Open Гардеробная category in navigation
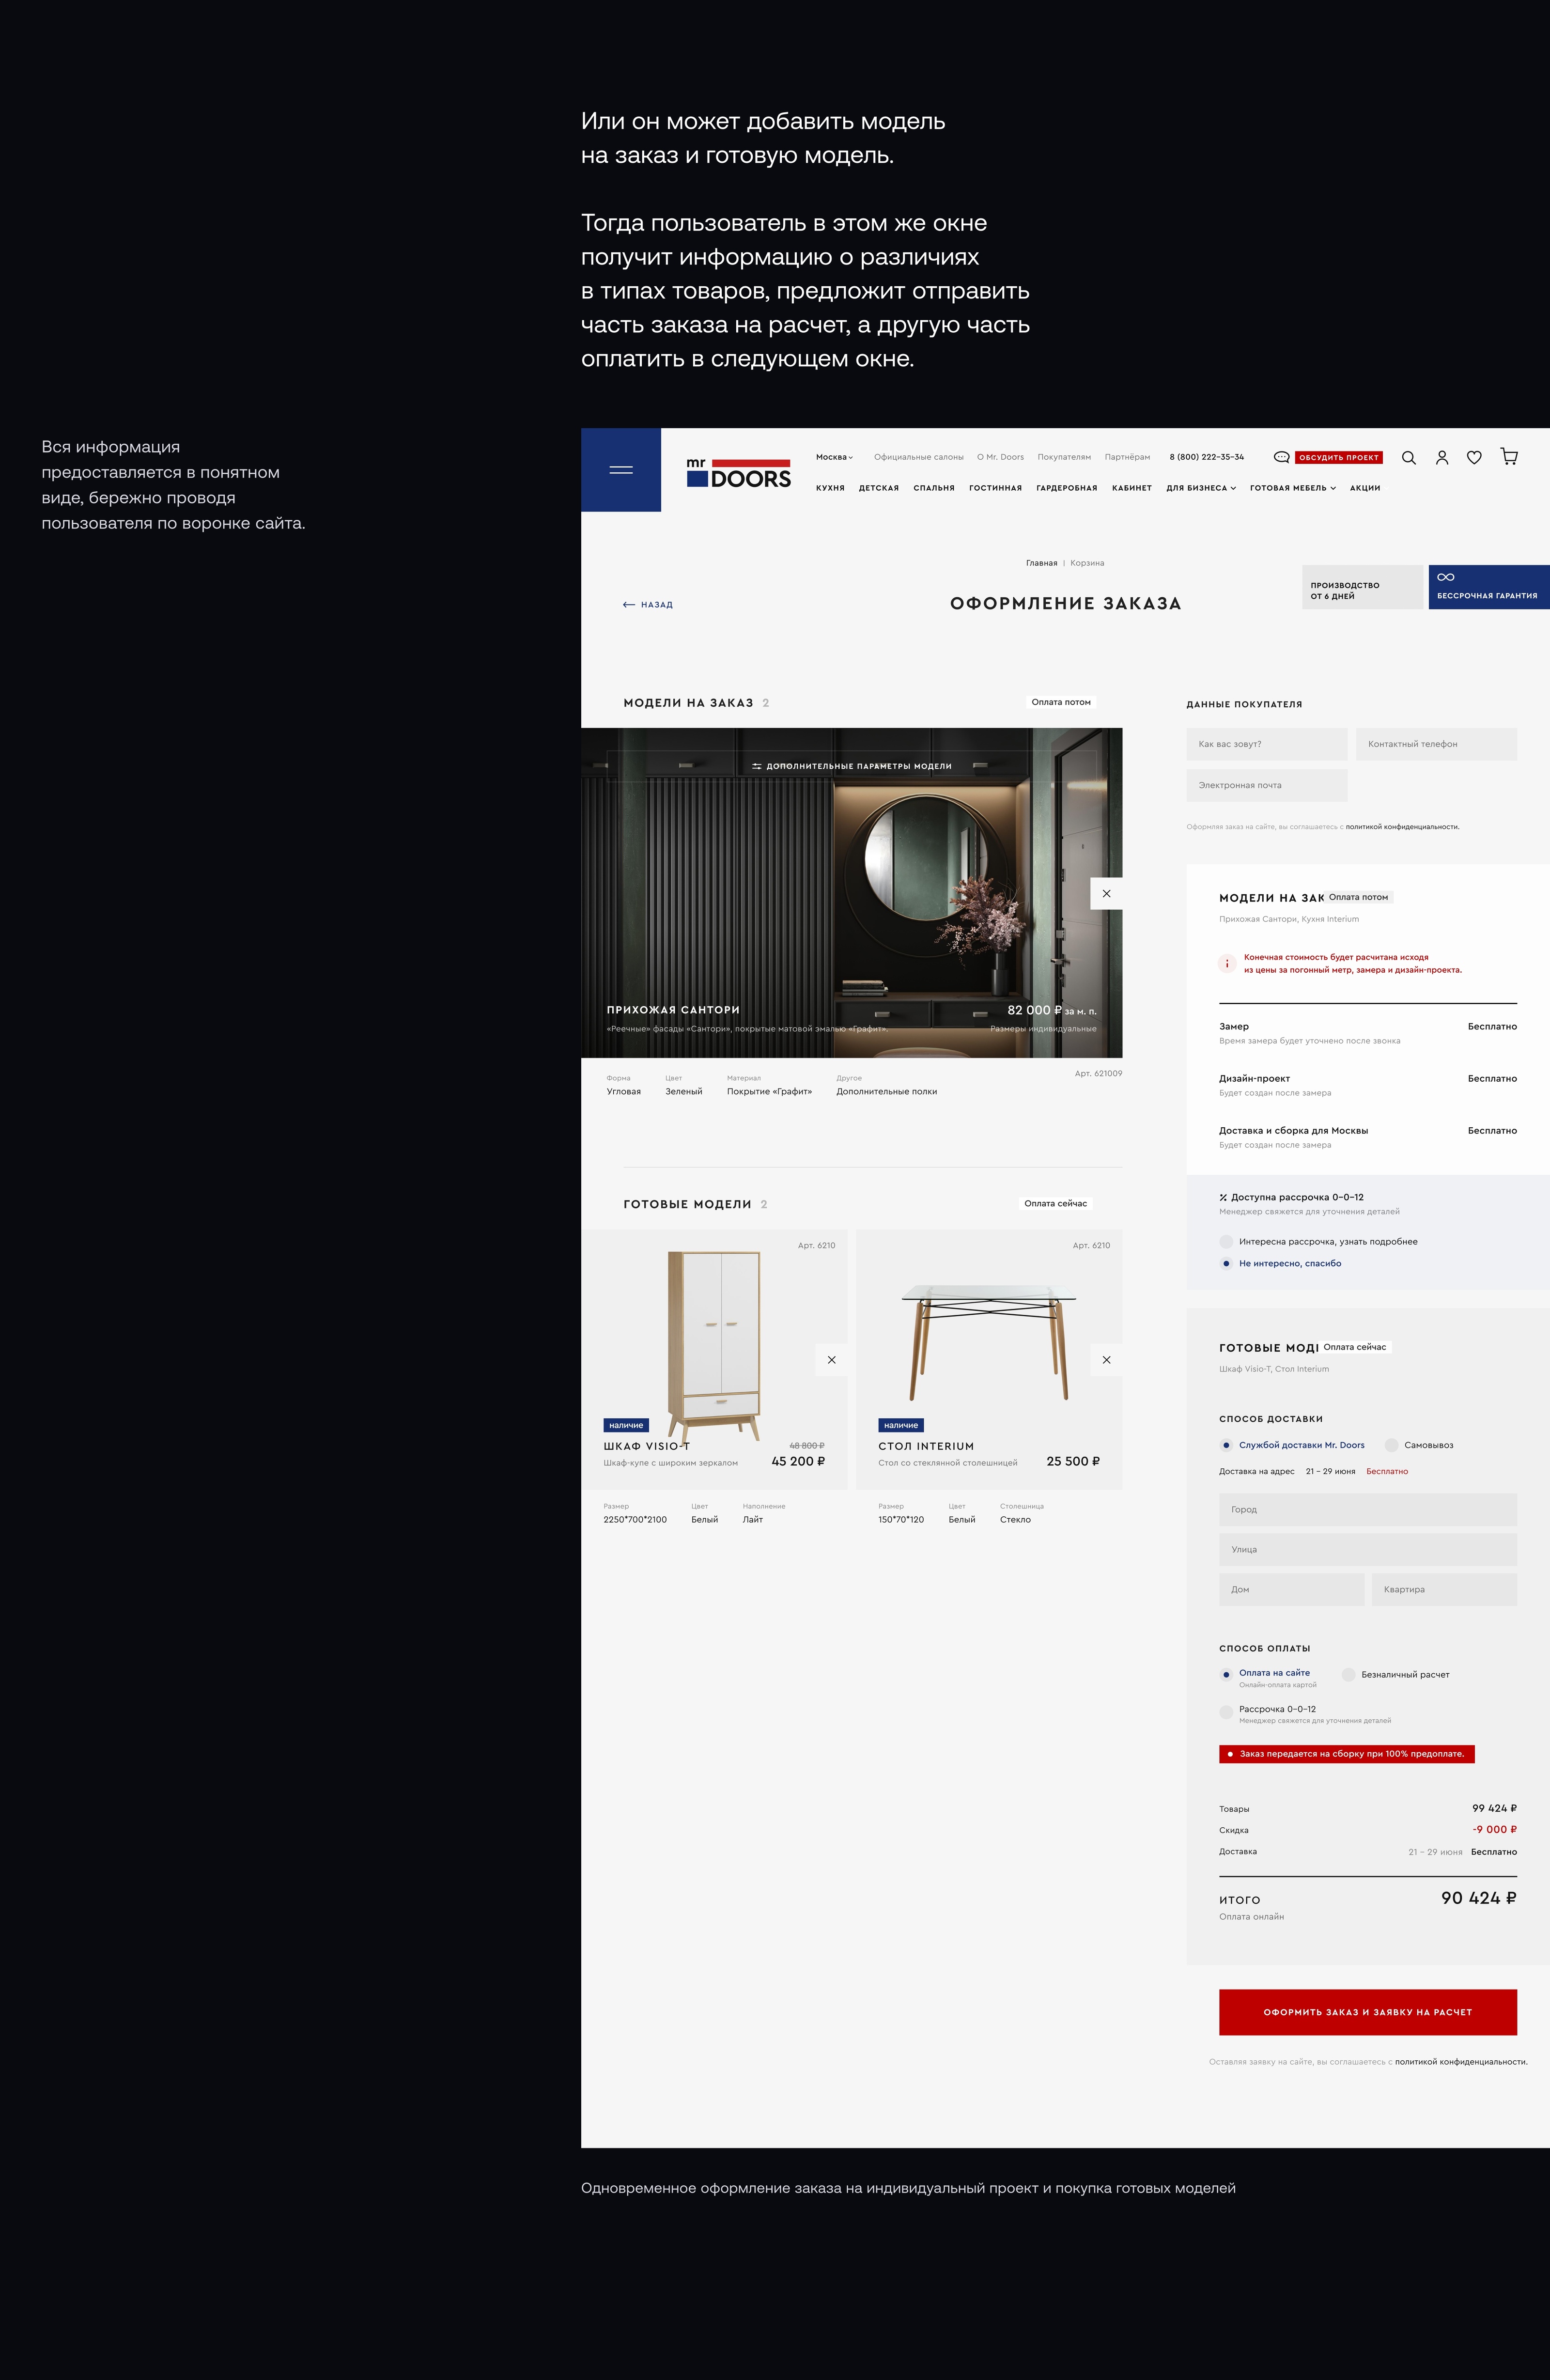Viewport: 1550px width, 2380px height. pos(1066,488)
